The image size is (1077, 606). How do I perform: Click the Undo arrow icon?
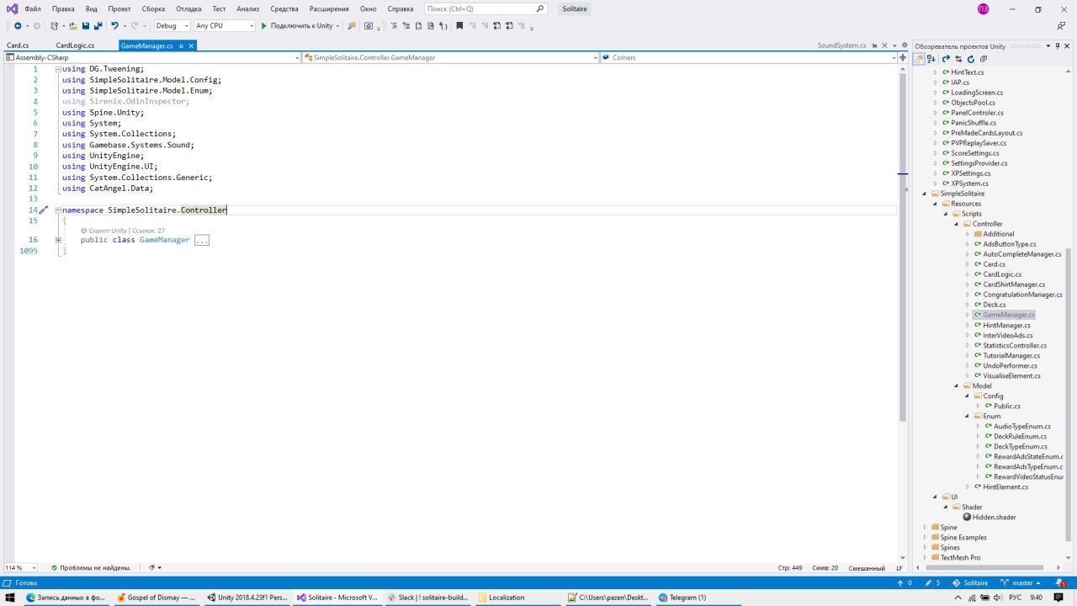[x=114, y=26]
